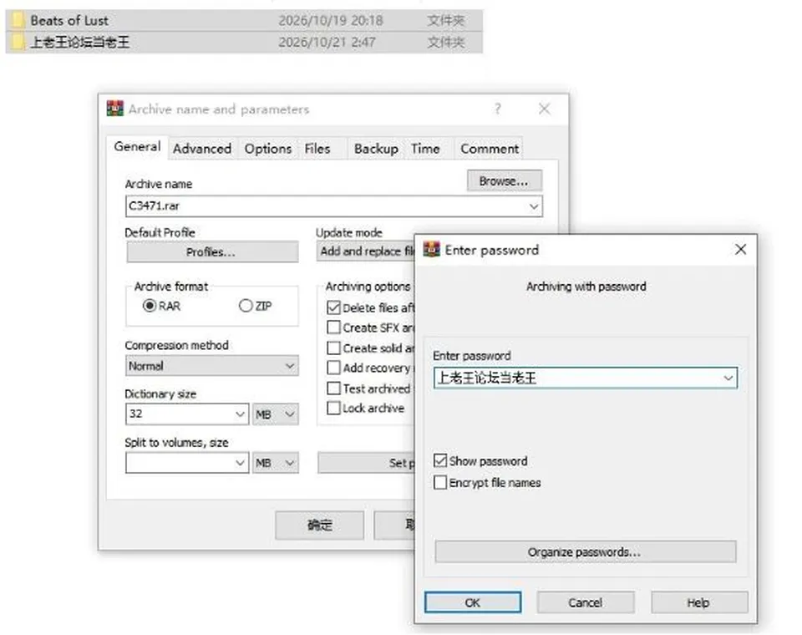Enable Encrypt file names checkbox
This screenshot has height=635, width=802.
[x=440, y=483]
